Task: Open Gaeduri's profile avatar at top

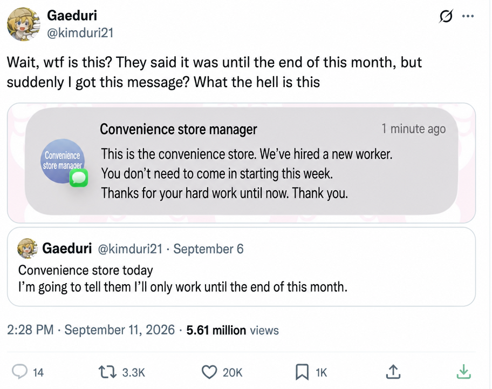Action: pyautogui.click(x=24, y=24)
